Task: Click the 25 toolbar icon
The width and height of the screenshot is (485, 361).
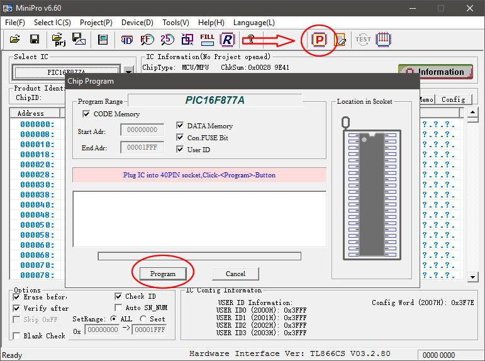Action: [167, 39]
